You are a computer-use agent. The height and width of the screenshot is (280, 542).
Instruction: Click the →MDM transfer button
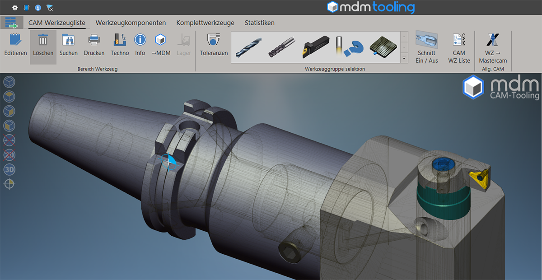[160, 41]
